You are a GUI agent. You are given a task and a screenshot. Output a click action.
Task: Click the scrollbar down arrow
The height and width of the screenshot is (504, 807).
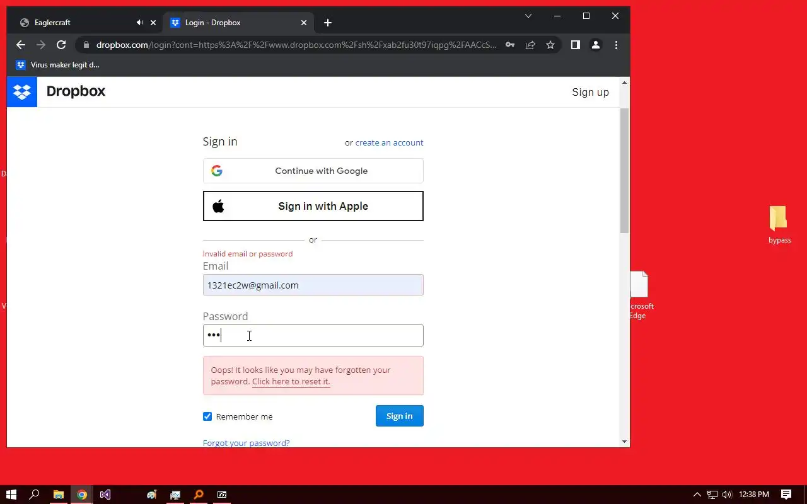(625, 442)
